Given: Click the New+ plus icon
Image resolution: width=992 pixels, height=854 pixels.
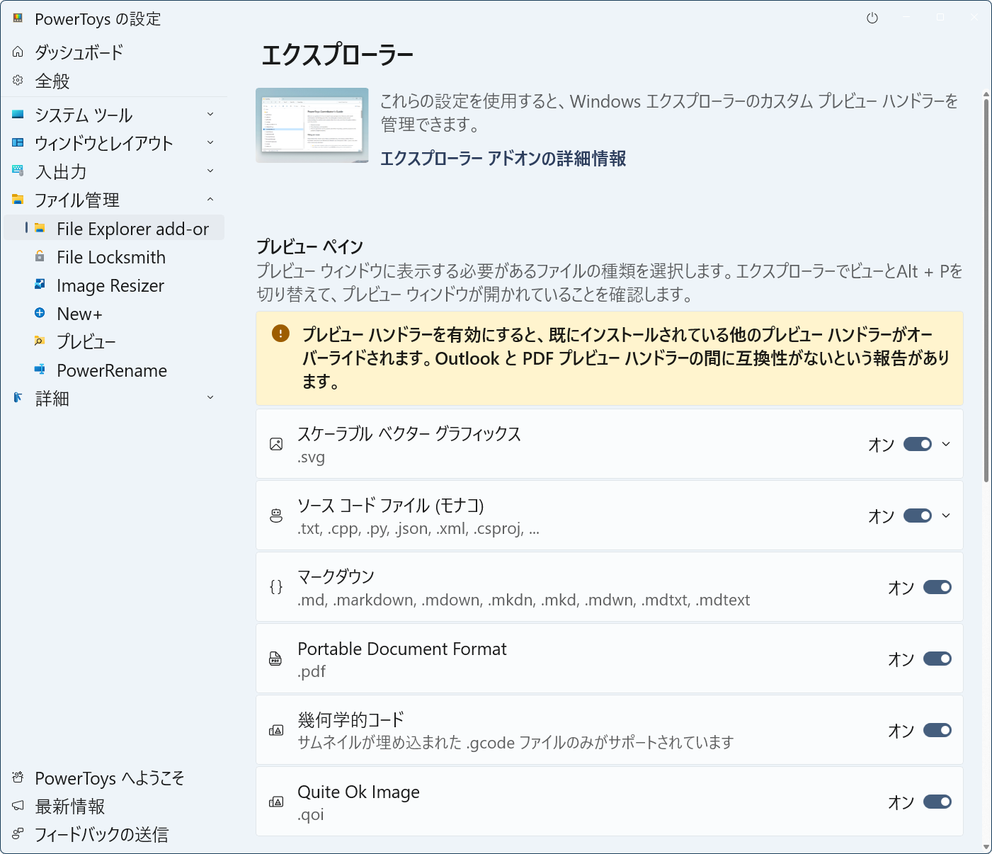Looking at the screenshot, I should (40, 313).
